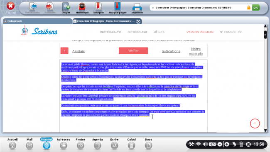This screenshot has width=270, height=152.
Task: Click inside the text editor area
Action: (133, 96)
